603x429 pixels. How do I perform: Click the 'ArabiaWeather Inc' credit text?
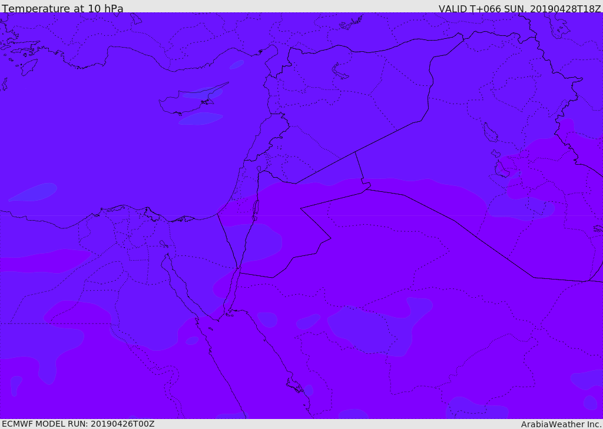tap(561, 424)
